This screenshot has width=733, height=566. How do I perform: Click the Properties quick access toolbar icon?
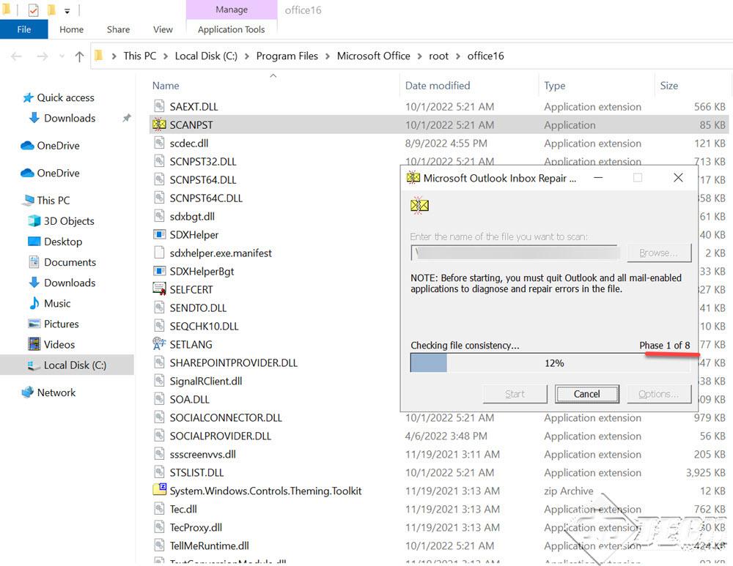coord(33,10)
